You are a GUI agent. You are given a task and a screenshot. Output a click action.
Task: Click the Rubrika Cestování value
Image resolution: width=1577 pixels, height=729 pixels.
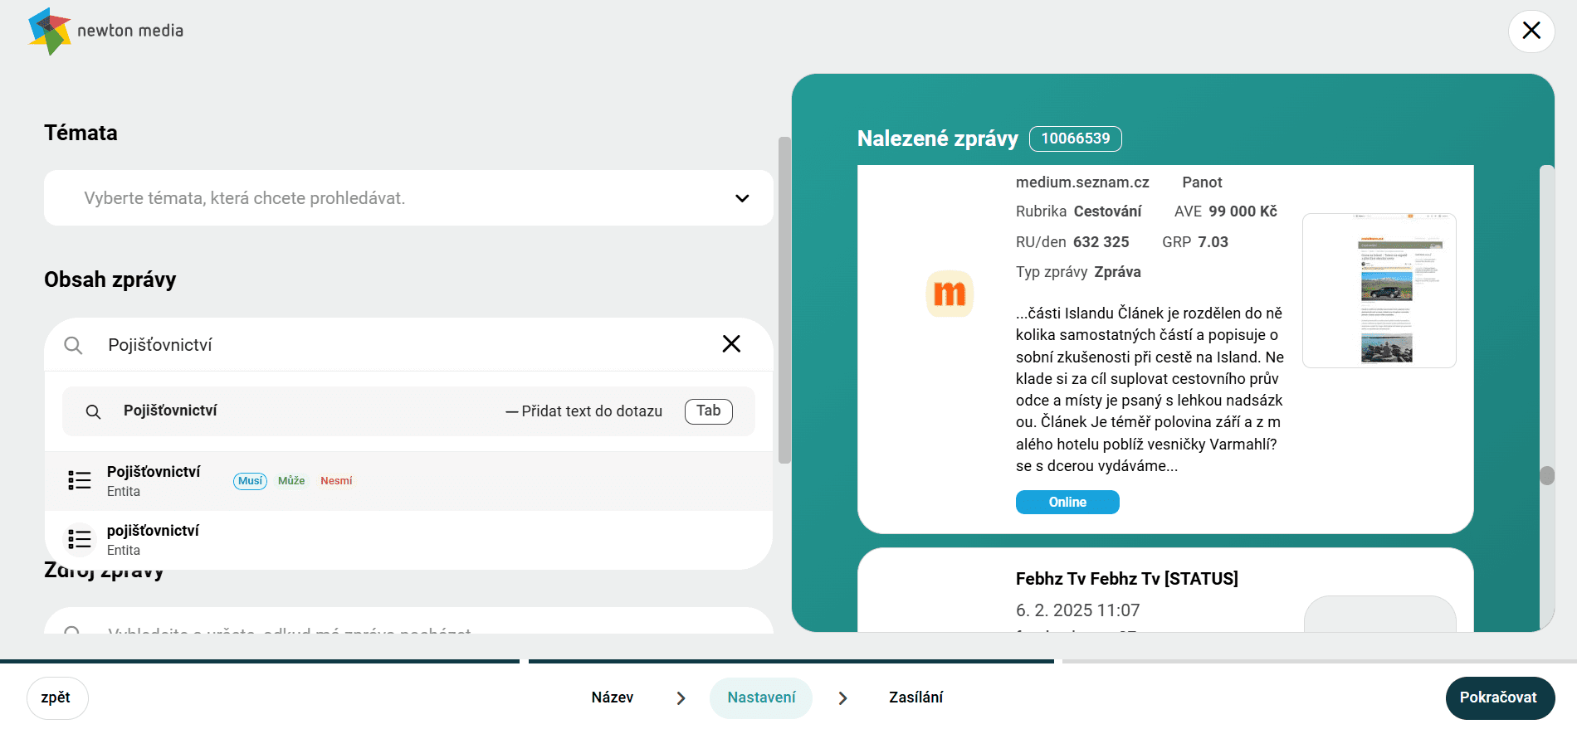1107,211
